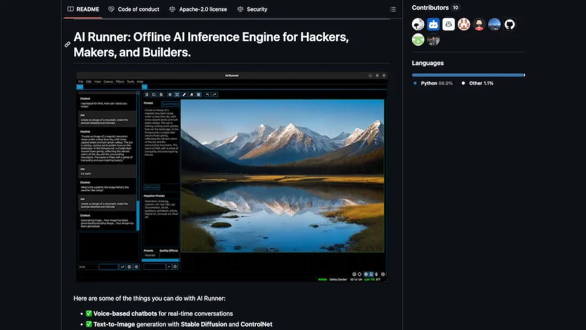
Task: Click the blue progress bar under Presets
Action: click(x=161, y=260)
